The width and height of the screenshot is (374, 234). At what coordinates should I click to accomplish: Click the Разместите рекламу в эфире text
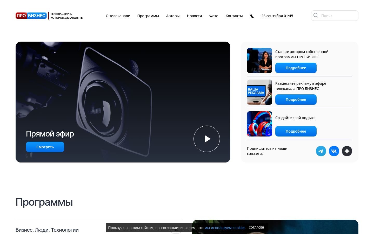coord(301,86)
